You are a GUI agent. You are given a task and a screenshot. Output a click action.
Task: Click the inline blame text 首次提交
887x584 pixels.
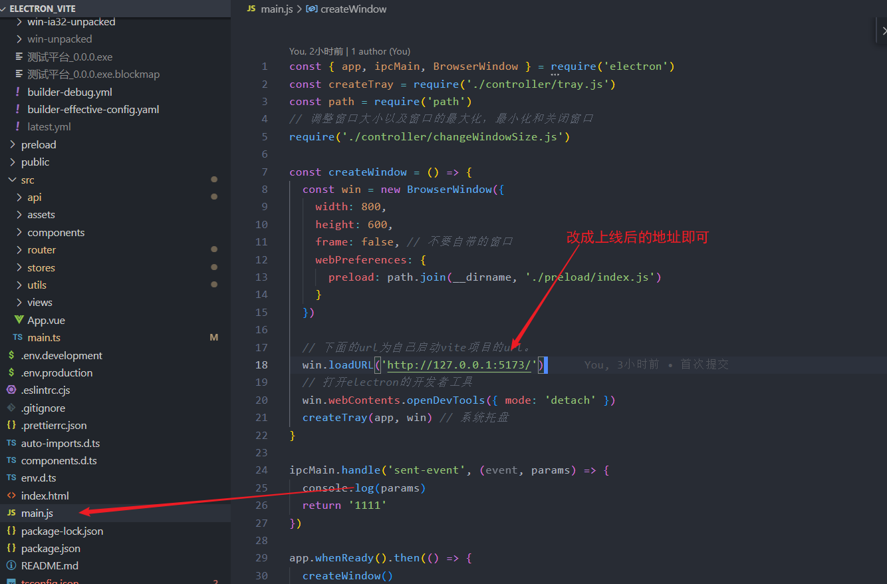pyautogui.click(x=704, y=365)
